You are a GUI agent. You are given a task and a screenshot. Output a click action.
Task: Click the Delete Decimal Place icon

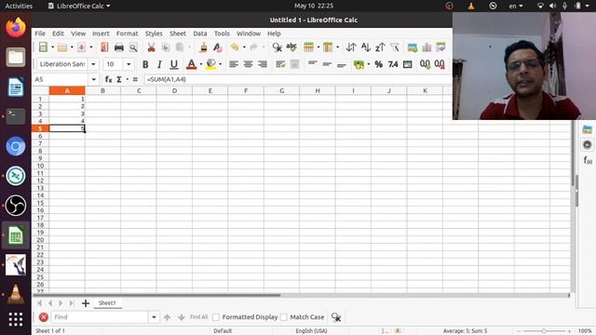(440, 64)
